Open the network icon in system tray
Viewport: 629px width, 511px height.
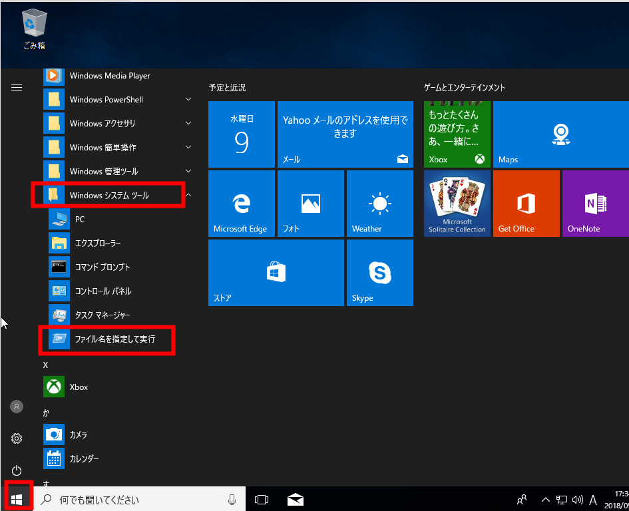pyautogui.click(x=562, y=500)
